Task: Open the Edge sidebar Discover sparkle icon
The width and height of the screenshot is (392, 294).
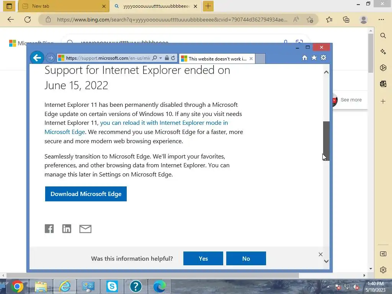Action: point(383,52)
